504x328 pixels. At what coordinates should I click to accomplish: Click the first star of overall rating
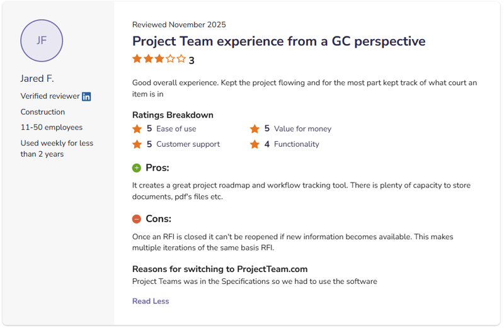pos(137,59)
